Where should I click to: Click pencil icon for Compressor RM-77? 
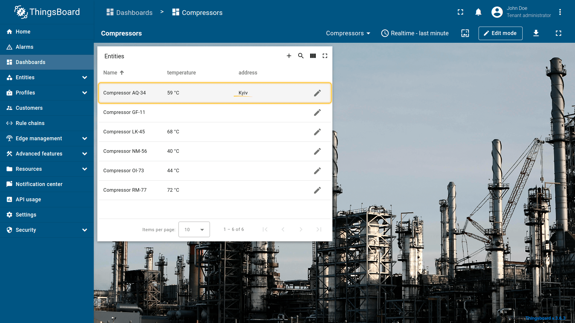[x=317, y=190]
